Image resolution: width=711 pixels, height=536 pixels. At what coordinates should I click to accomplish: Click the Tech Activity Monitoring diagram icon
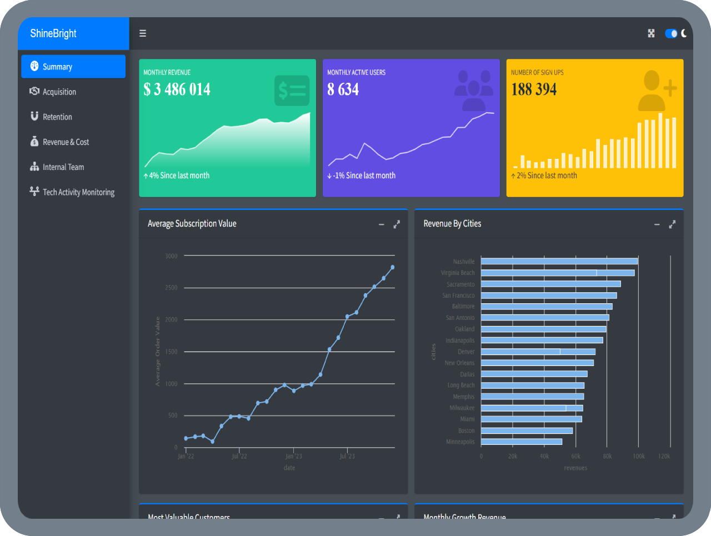click(34, 191)
